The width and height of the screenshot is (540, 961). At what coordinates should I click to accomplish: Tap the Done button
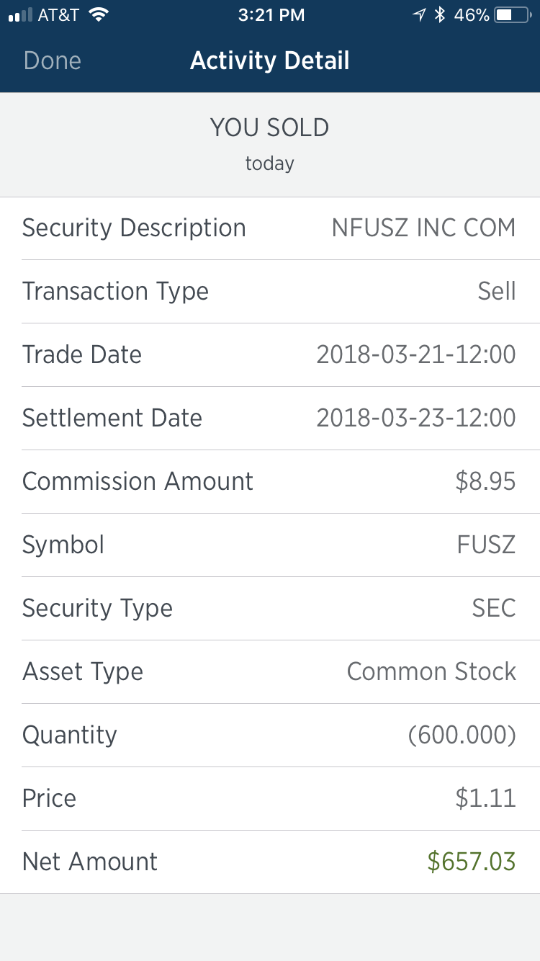click(x=53, y=61)
